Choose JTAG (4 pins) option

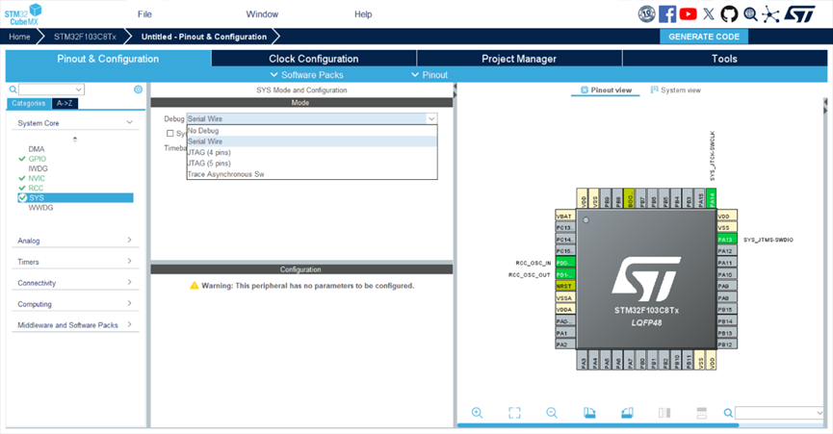pos(312,152)
